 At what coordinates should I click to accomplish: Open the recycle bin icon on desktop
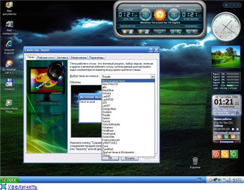pyautogui.click(x=195, y=163)
